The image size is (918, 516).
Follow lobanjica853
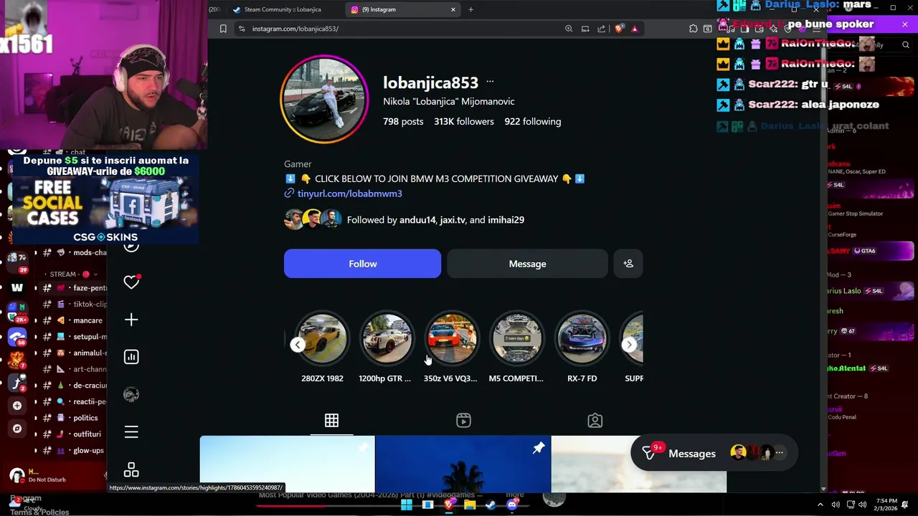(x=362, y=264)
